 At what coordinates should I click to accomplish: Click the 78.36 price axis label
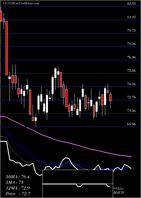click(x=131, y=44)
